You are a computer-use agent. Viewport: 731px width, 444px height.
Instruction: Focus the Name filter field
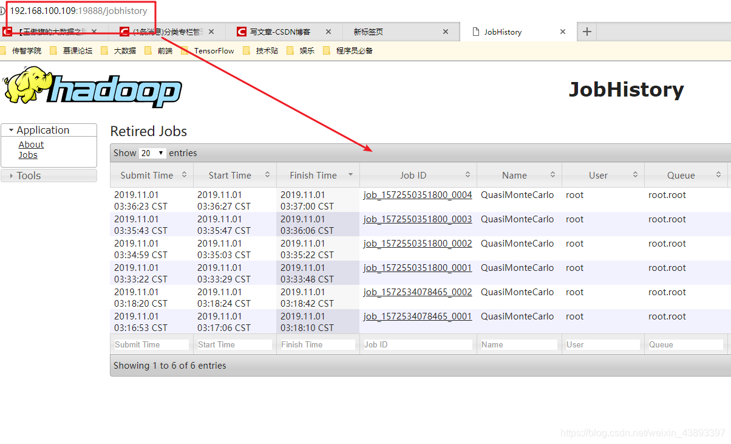point(519,344)
